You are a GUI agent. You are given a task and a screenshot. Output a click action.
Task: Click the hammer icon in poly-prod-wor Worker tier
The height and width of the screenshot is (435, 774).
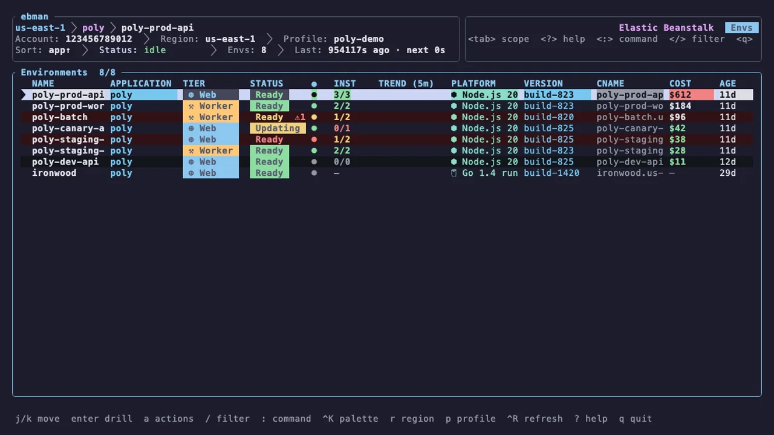click(191, 106)
